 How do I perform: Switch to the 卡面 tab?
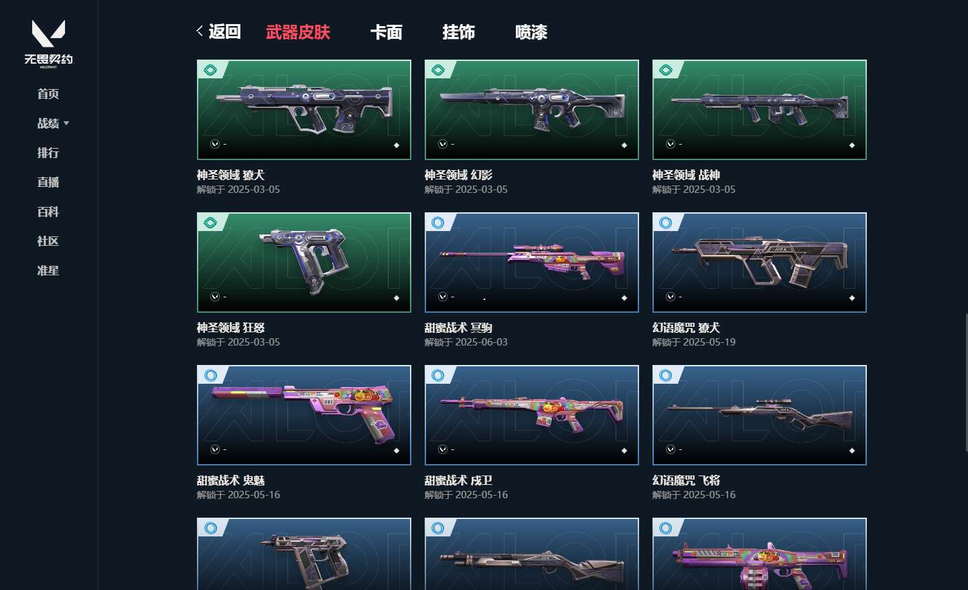coord(387,31)
